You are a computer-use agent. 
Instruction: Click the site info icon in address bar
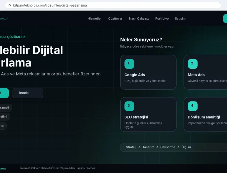click(x=10, y=5)
